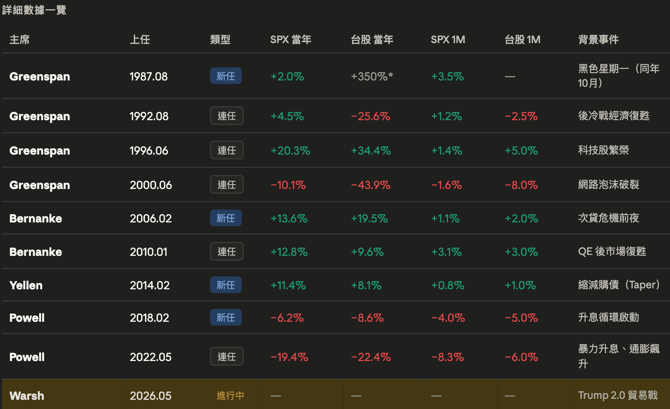Image resolution: width=670 pixels, height=409 pixels.
Task: Select the −4.0% SPX 1M value
Action: click(448, 318)
